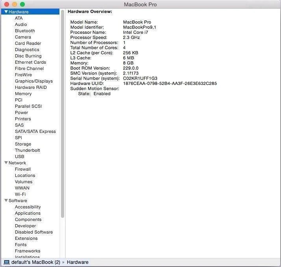This screenshot has height=267, width=281.
Task: Select Bluetooth in the sidebar
Action: click(x=25, y=31)
